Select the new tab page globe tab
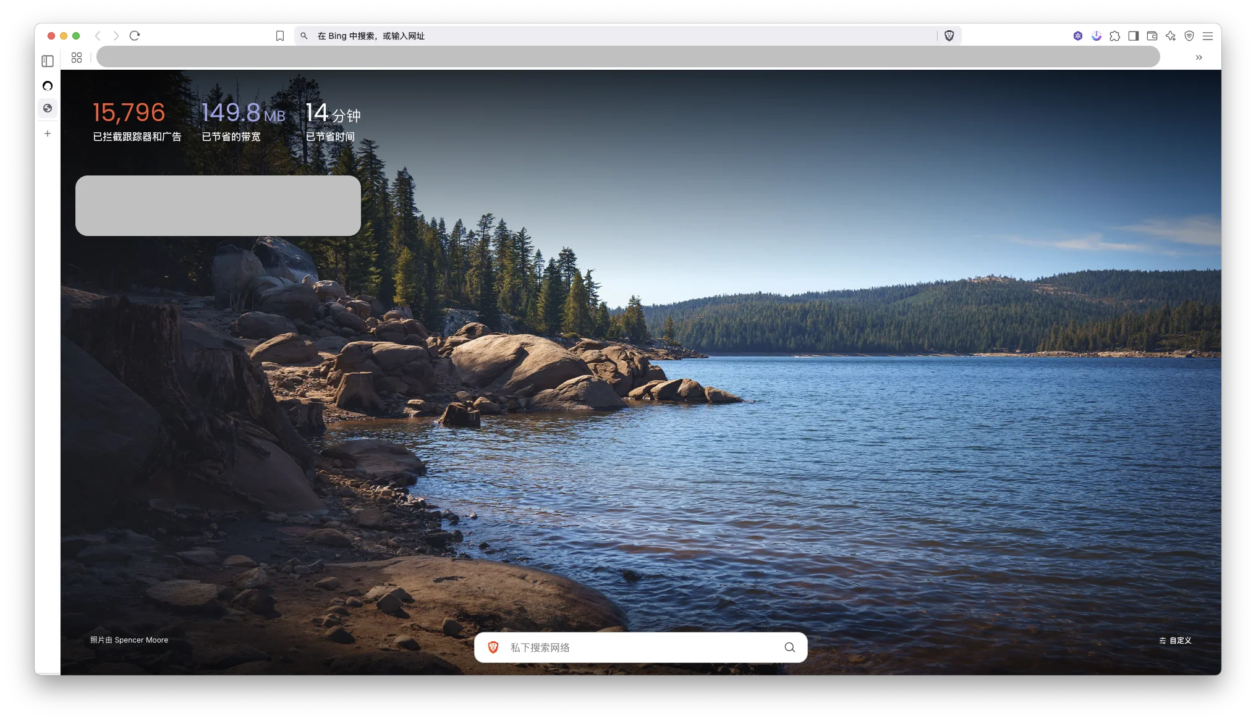Image resolution: width=1256 pixels, height=721 pixels. [x=48, y=108]
